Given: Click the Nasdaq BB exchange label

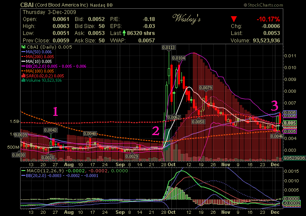Looking at the screenshot, I should click(x=101, y=5).
